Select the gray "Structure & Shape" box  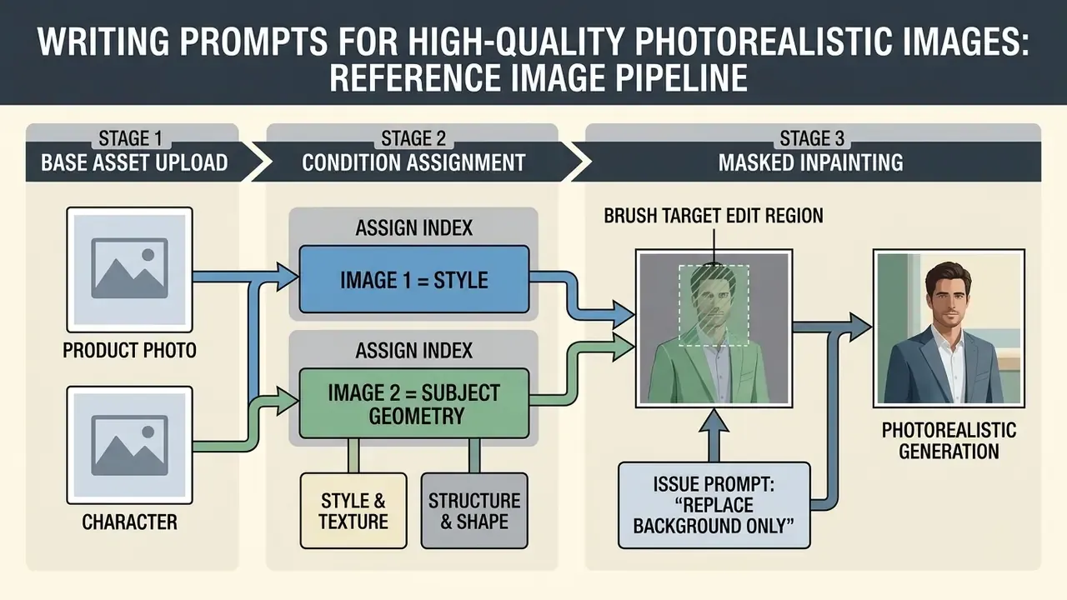click(474, 511)
